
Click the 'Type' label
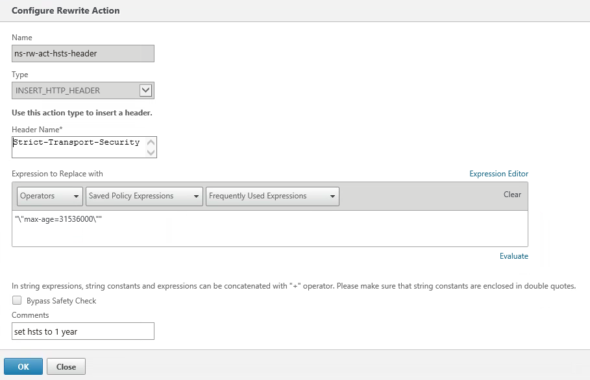click(20, 75)
